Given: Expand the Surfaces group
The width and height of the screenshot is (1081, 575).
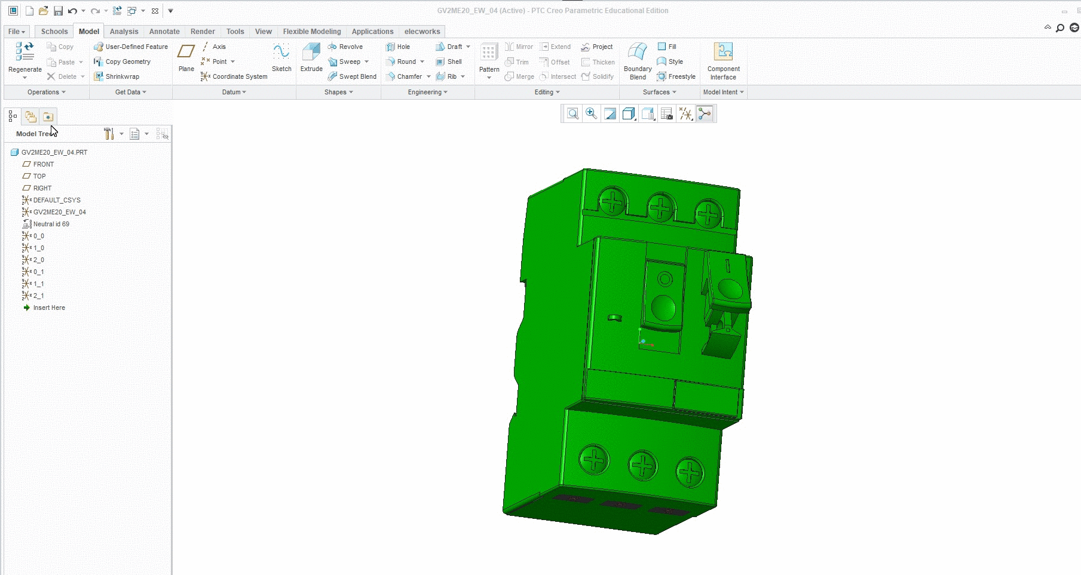Looking at the screenshot, I should [x=660, y=92].
